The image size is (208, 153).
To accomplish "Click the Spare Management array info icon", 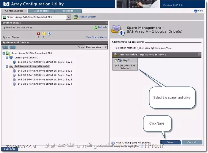I will point(118,30).
